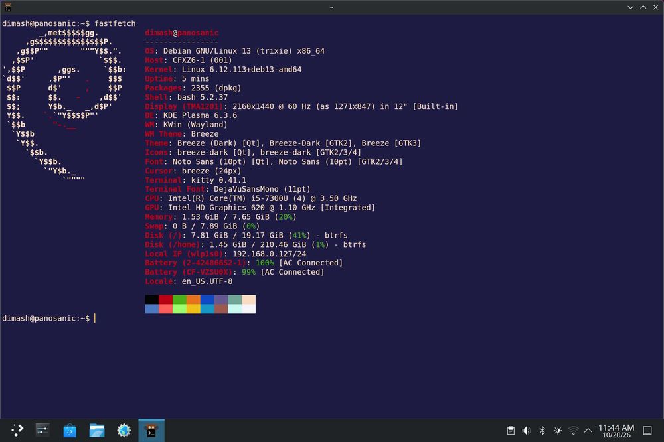Minimize the kitty terminal window
The height and width of the screenshot is (442, 664).
click(631, 7)
